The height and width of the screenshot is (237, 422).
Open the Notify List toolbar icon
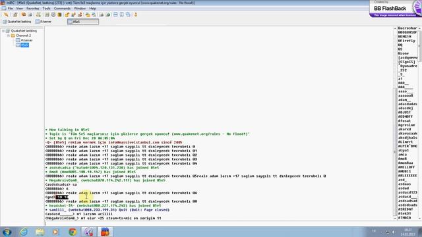click(102, 14)
